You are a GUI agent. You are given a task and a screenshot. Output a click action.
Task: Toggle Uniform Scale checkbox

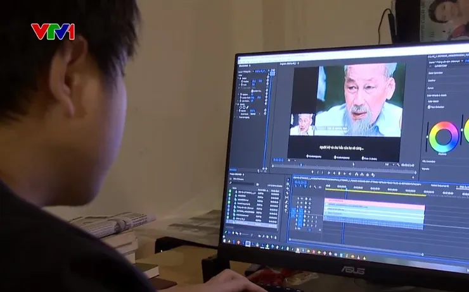pyautogui.click(x=252, y=91)
